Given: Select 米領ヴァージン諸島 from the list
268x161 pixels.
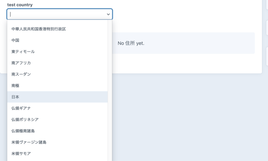Looking at the screenshot, I should tap(29, 142).
